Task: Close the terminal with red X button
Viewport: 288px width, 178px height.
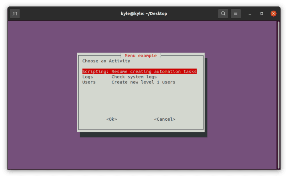Action: coord(273,13)
